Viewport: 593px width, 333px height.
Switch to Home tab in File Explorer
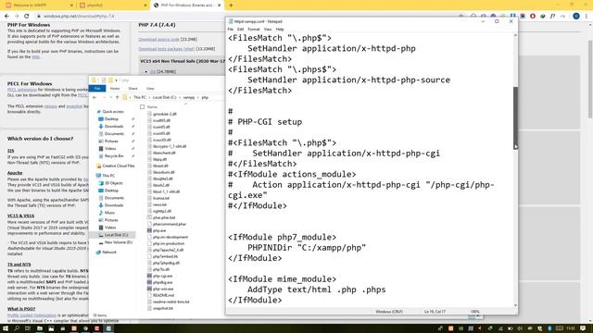coord(115,89)
